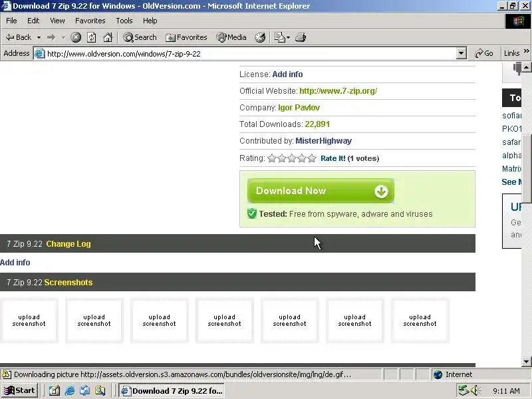Go to the Home page icon

(x=108, y=37)
